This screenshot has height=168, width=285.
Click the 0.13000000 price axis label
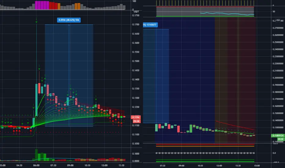278,127
